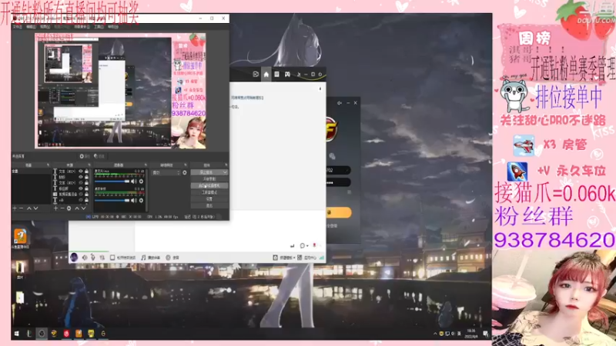Open source properties gear below sources list

pyautogui.click(x=69, y=208)
